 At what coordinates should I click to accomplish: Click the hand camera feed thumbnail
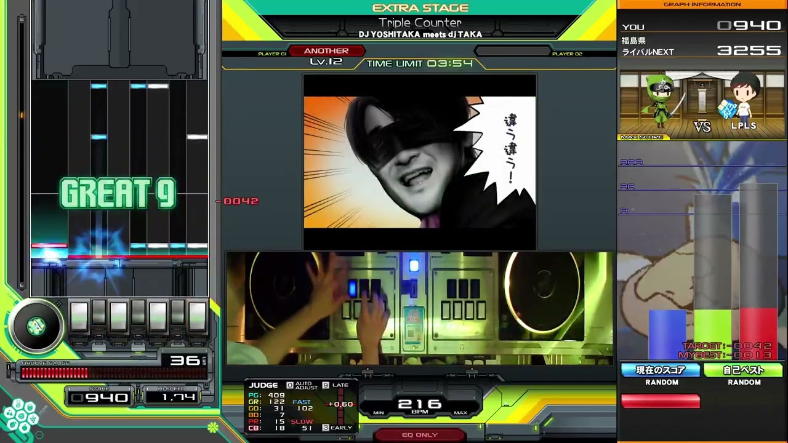[x=420, y=308]
